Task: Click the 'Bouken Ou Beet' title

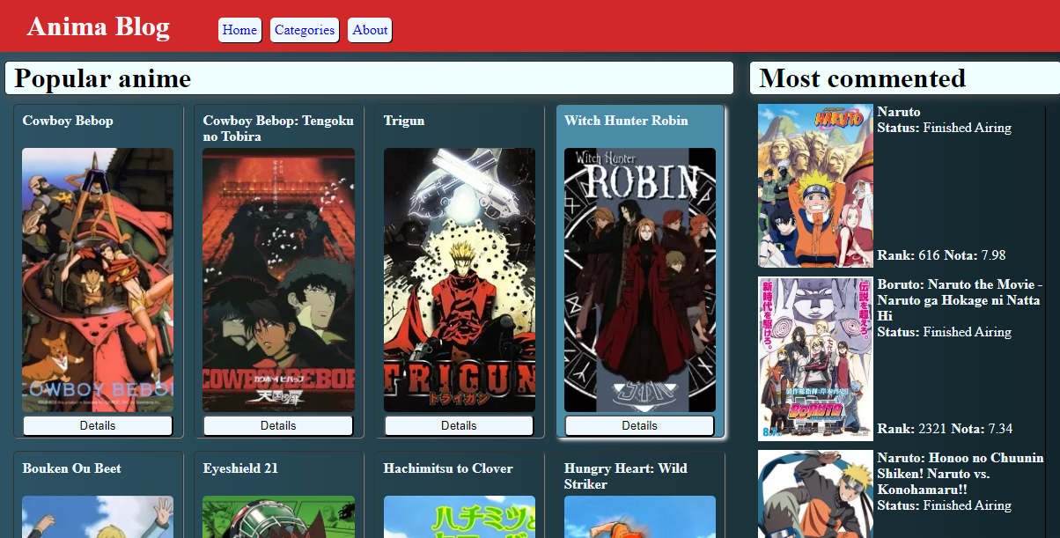Action: click(70, 468)
